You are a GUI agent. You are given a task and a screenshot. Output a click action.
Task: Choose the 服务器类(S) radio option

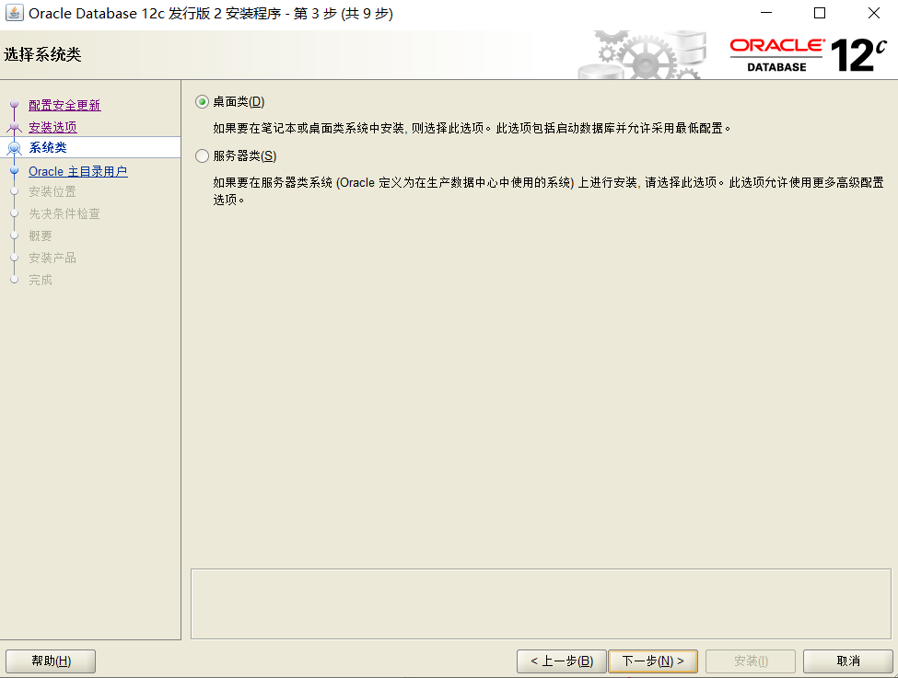(x=202, y=155)
